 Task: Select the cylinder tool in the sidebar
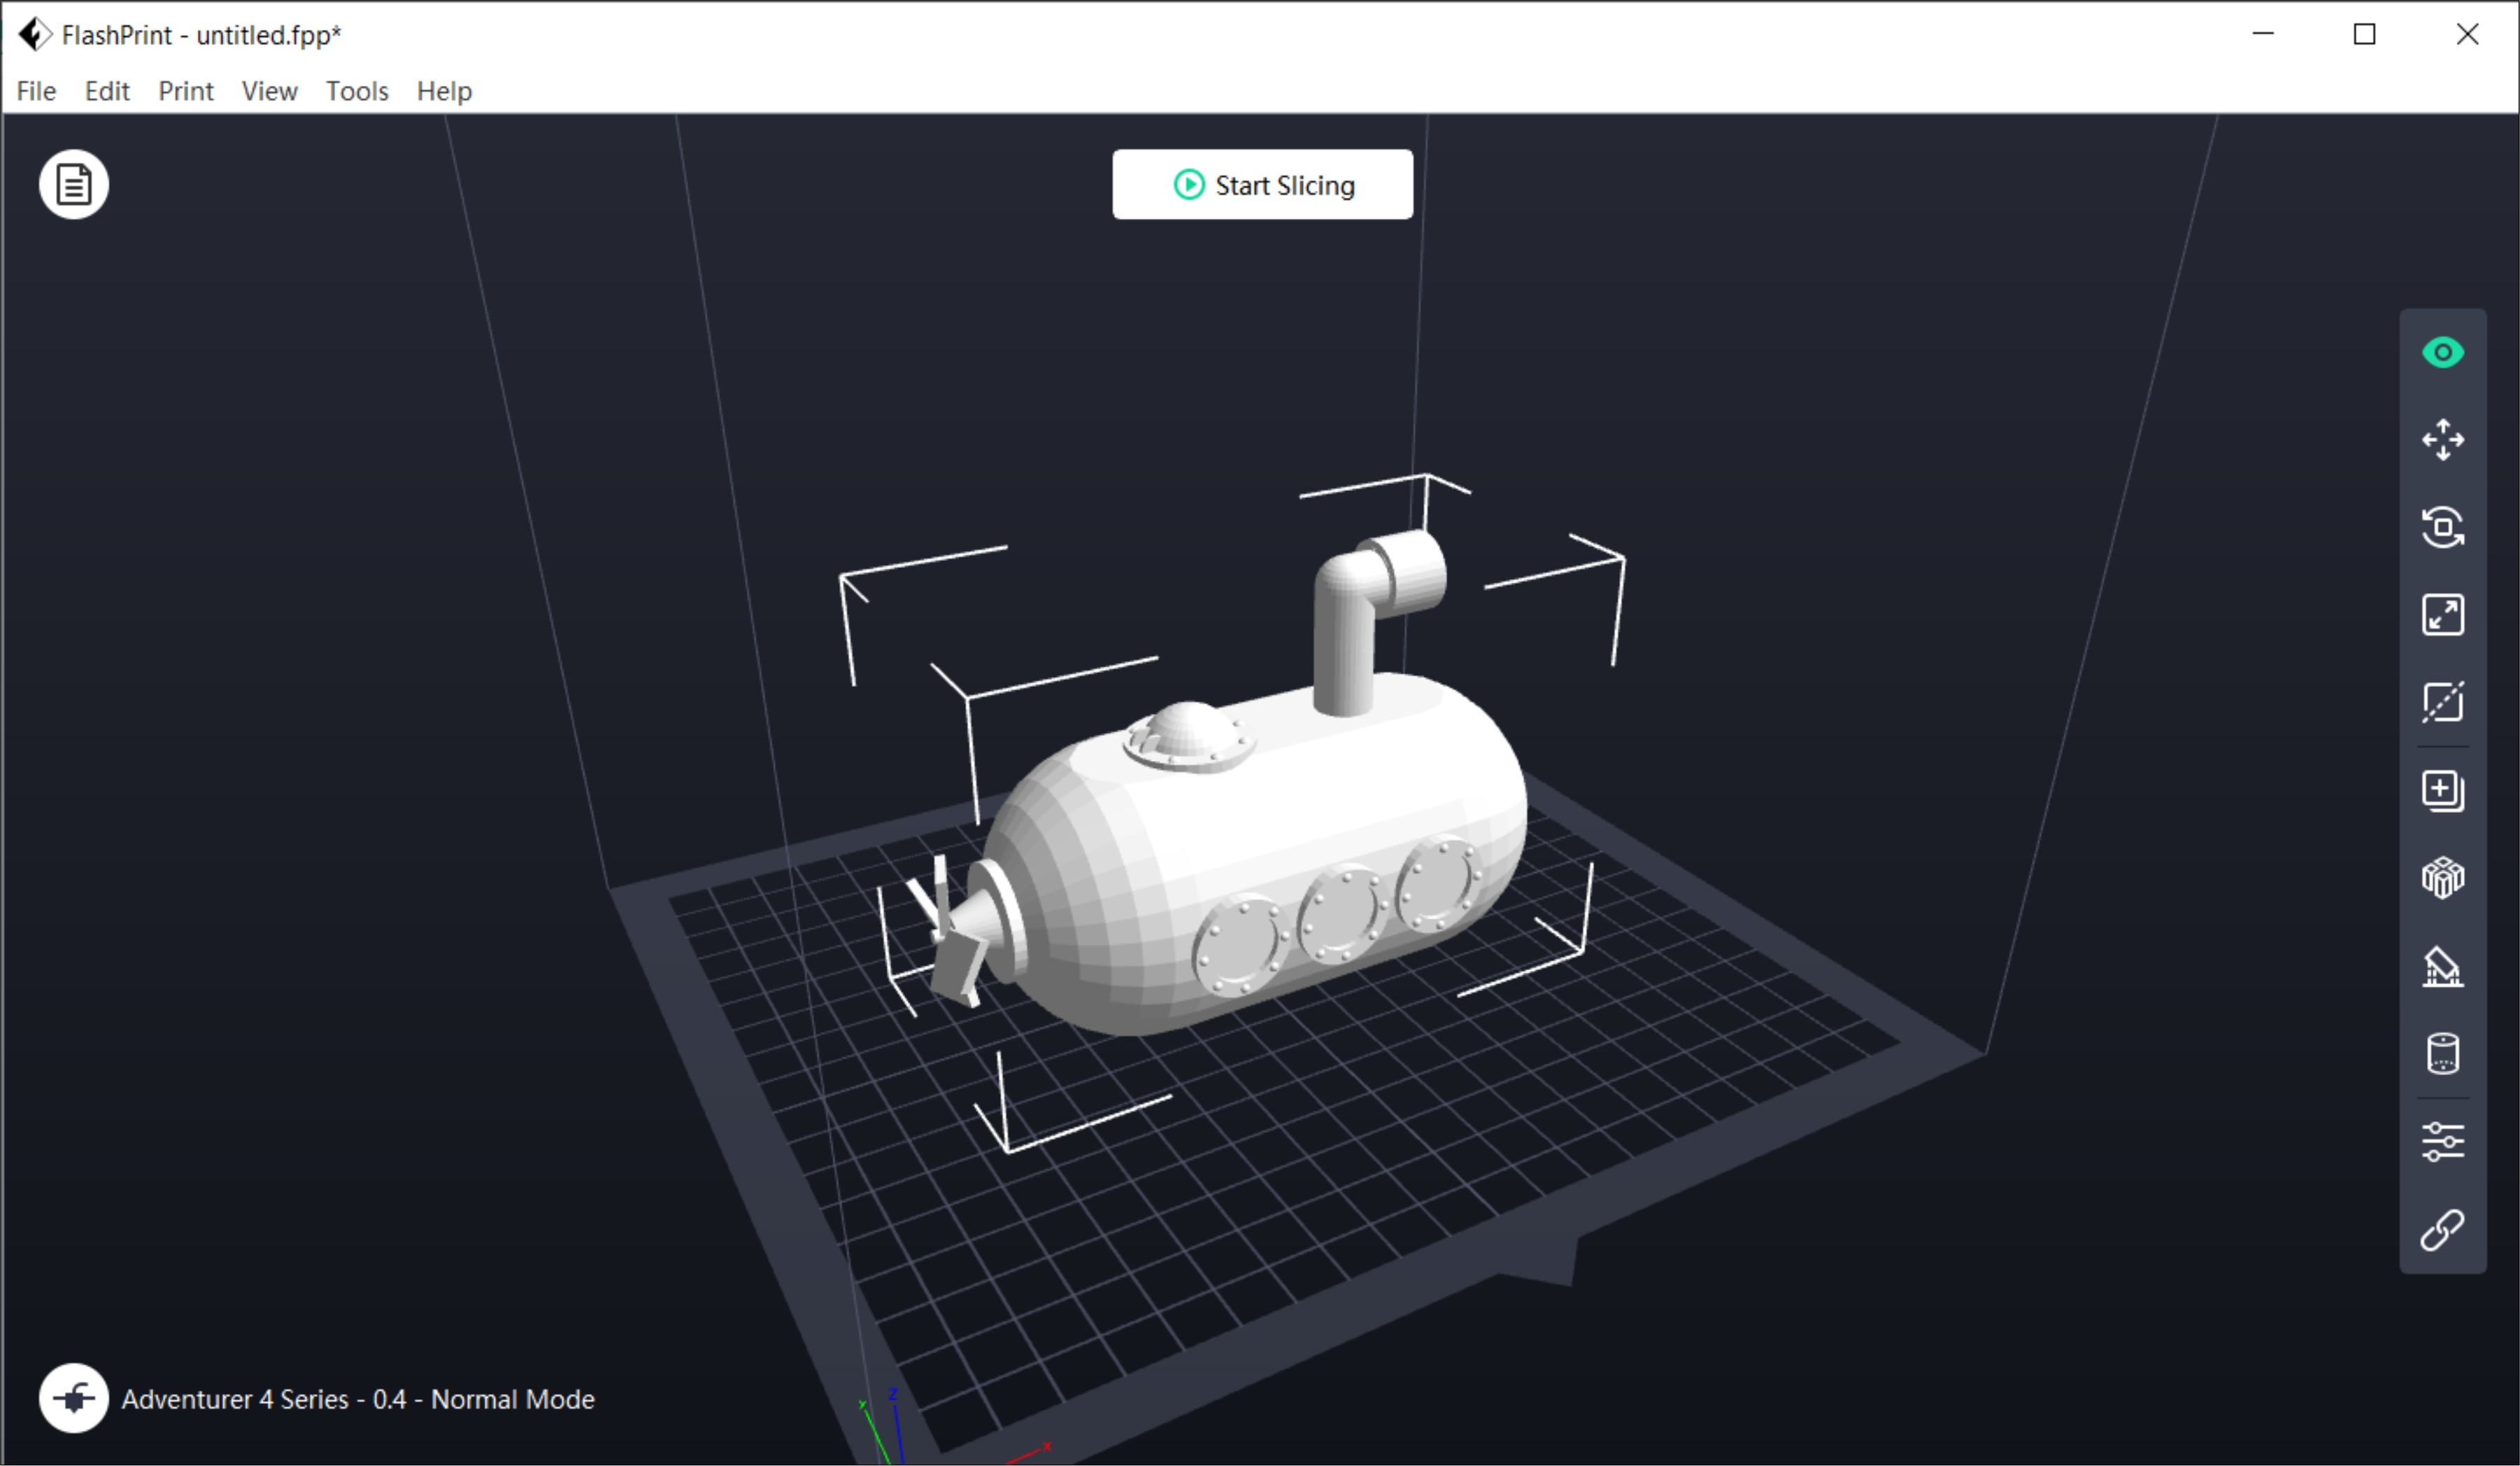[x=2443, y=1053]
